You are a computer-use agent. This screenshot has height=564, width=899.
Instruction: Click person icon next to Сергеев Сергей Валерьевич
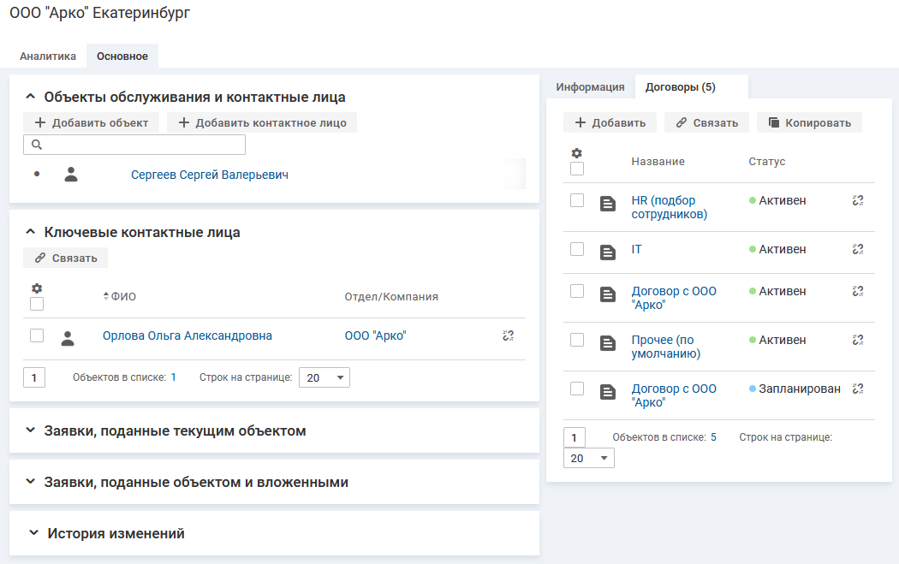[x=71, y=175]
